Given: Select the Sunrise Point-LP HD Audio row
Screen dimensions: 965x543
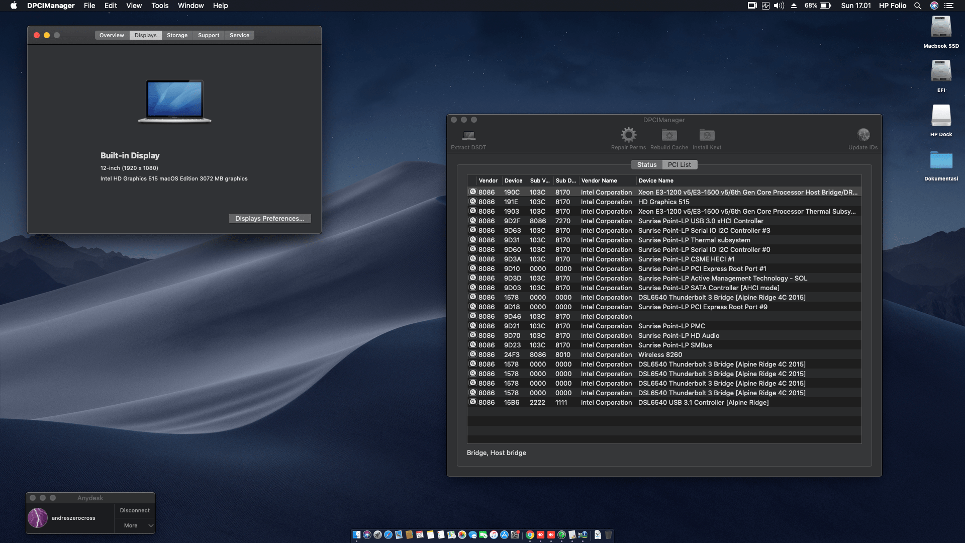Looking at the screenshot, I should click(664, 336).
